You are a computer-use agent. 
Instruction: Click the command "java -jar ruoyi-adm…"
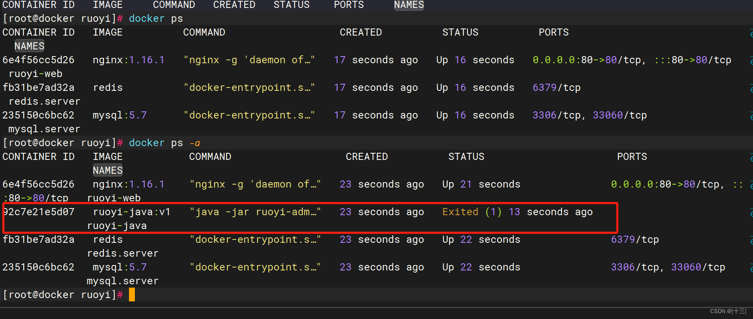pyautogui.click(x=255, y=212)
